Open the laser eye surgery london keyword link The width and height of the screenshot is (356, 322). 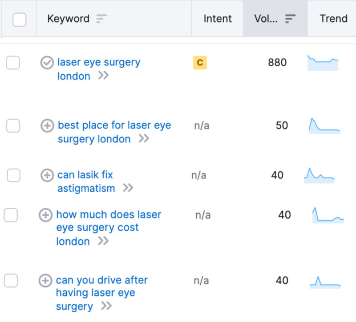click(x=98, y=63)
